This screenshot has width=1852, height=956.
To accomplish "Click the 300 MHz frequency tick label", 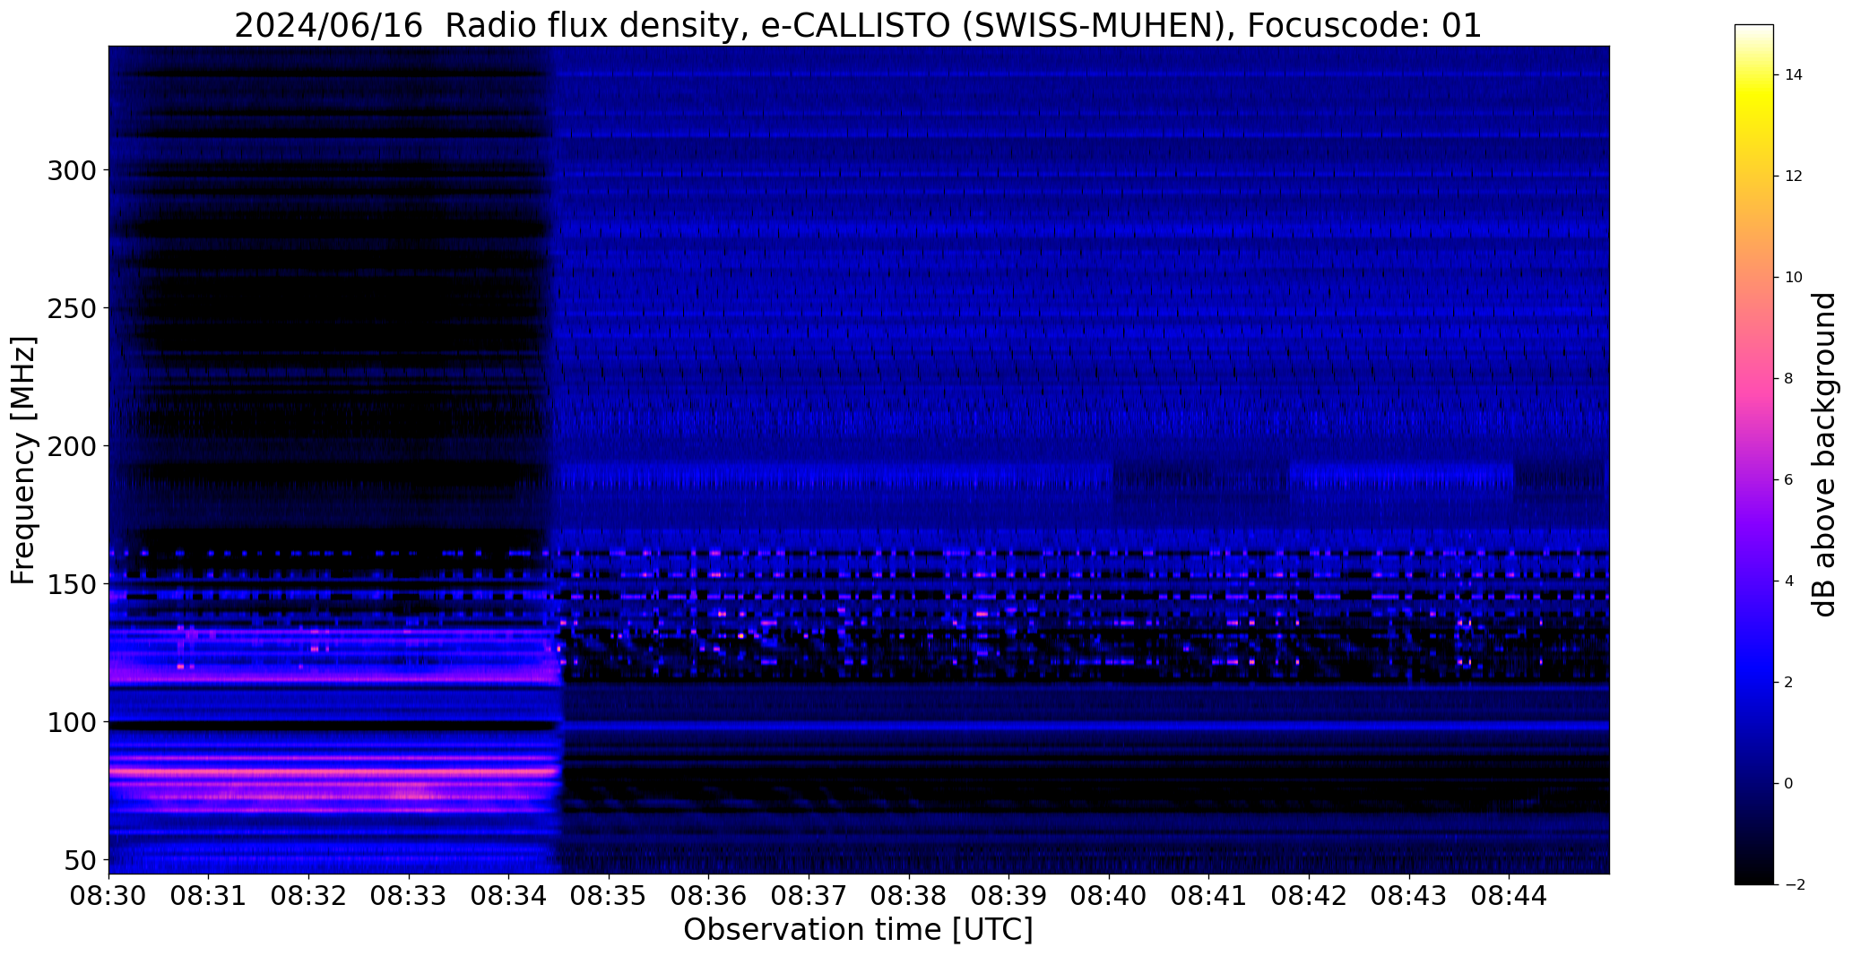I will (x=71, y=170).
